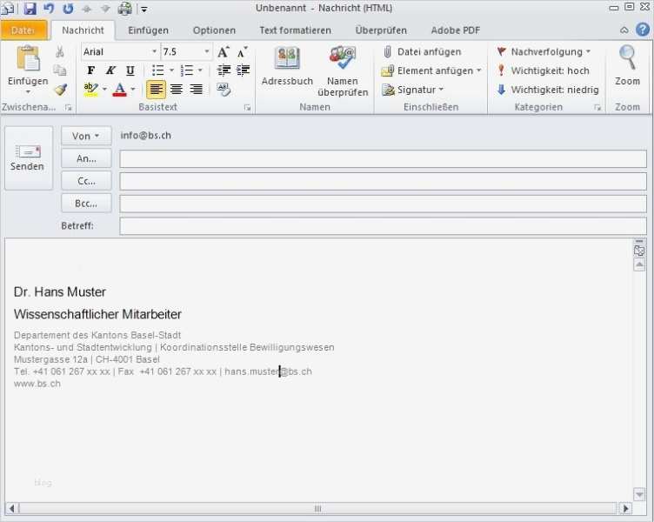The image size is (654, 522).
Task: Toggle italic formatting (K)
Action: (x=110, y=70)
